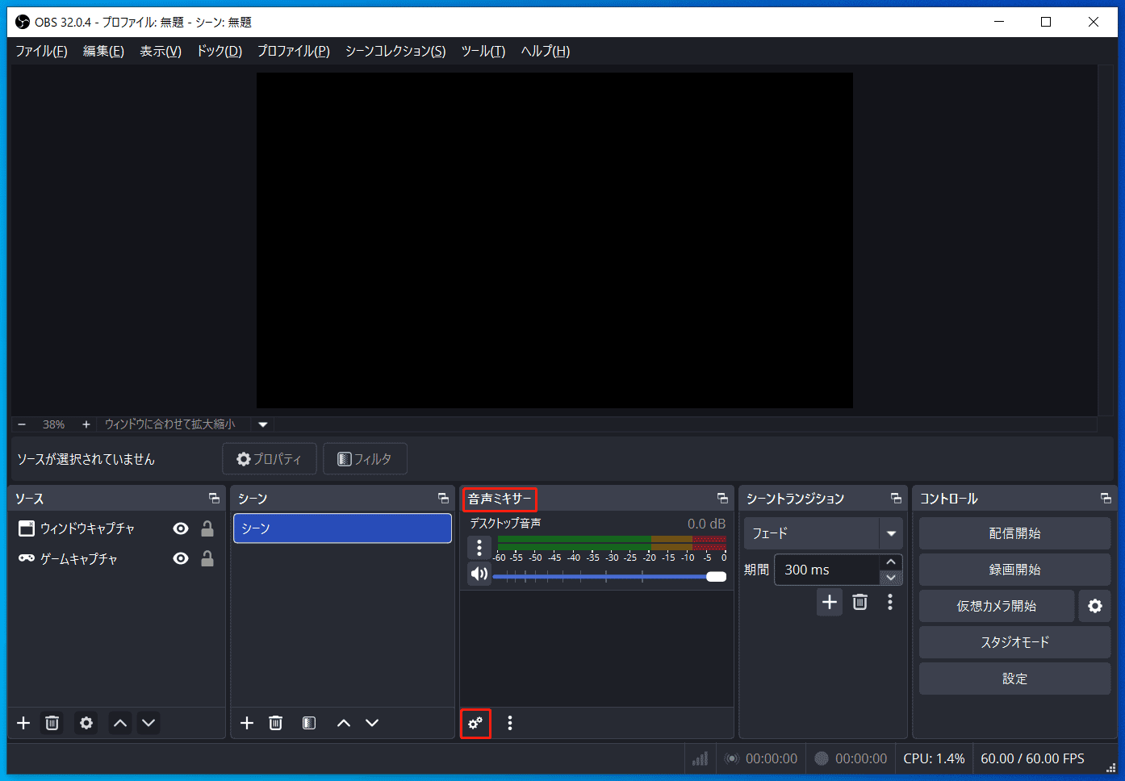
Task: Add a new source with plus icon
Action: [23, 723]
